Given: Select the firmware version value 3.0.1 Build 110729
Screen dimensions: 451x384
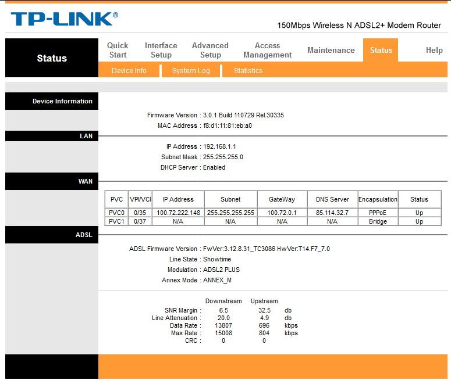Looking at the screenshot, I should [x=243, y=115].
